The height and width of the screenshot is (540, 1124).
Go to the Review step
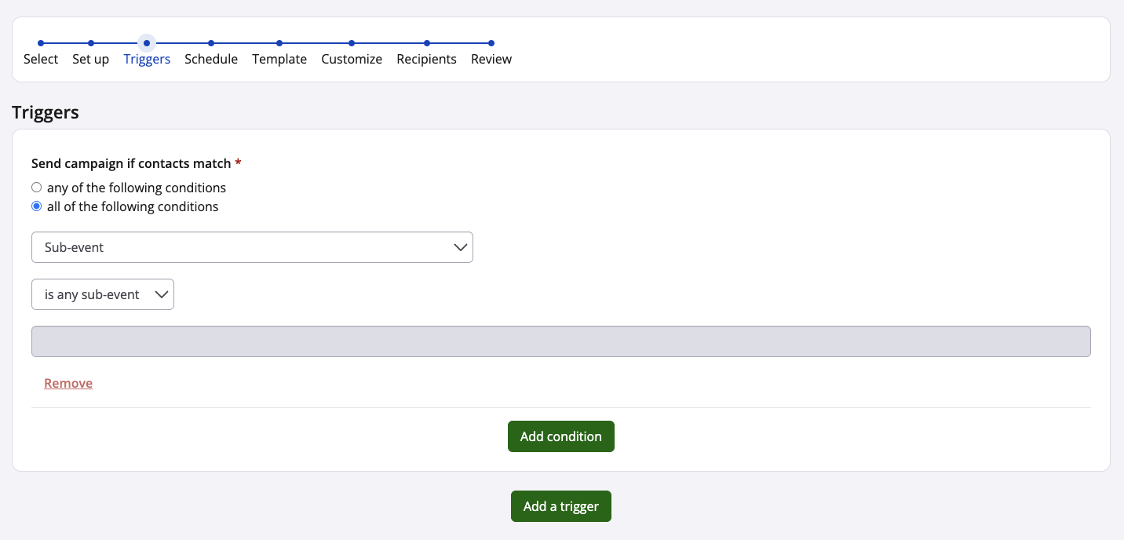pos(491,59)
